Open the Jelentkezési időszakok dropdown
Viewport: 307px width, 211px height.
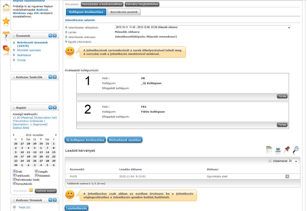pos(203,27)
